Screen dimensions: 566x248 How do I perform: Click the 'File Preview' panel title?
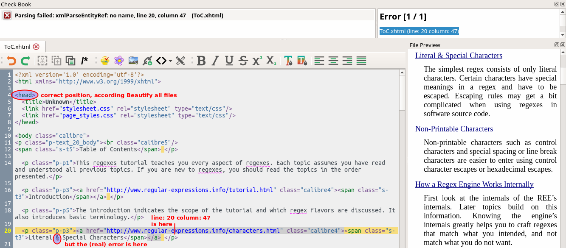click(x=425, y=45)
